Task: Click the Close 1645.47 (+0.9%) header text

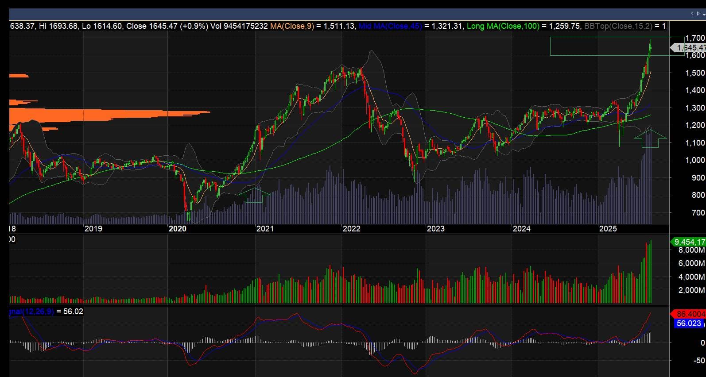Action: 167,26
